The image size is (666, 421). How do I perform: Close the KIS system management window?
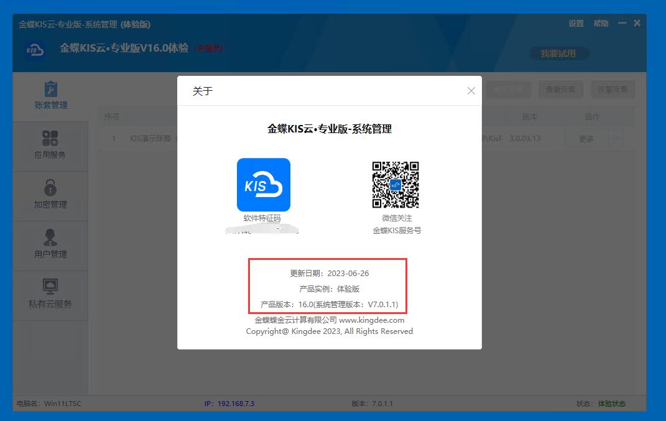(x=637, y=23)
